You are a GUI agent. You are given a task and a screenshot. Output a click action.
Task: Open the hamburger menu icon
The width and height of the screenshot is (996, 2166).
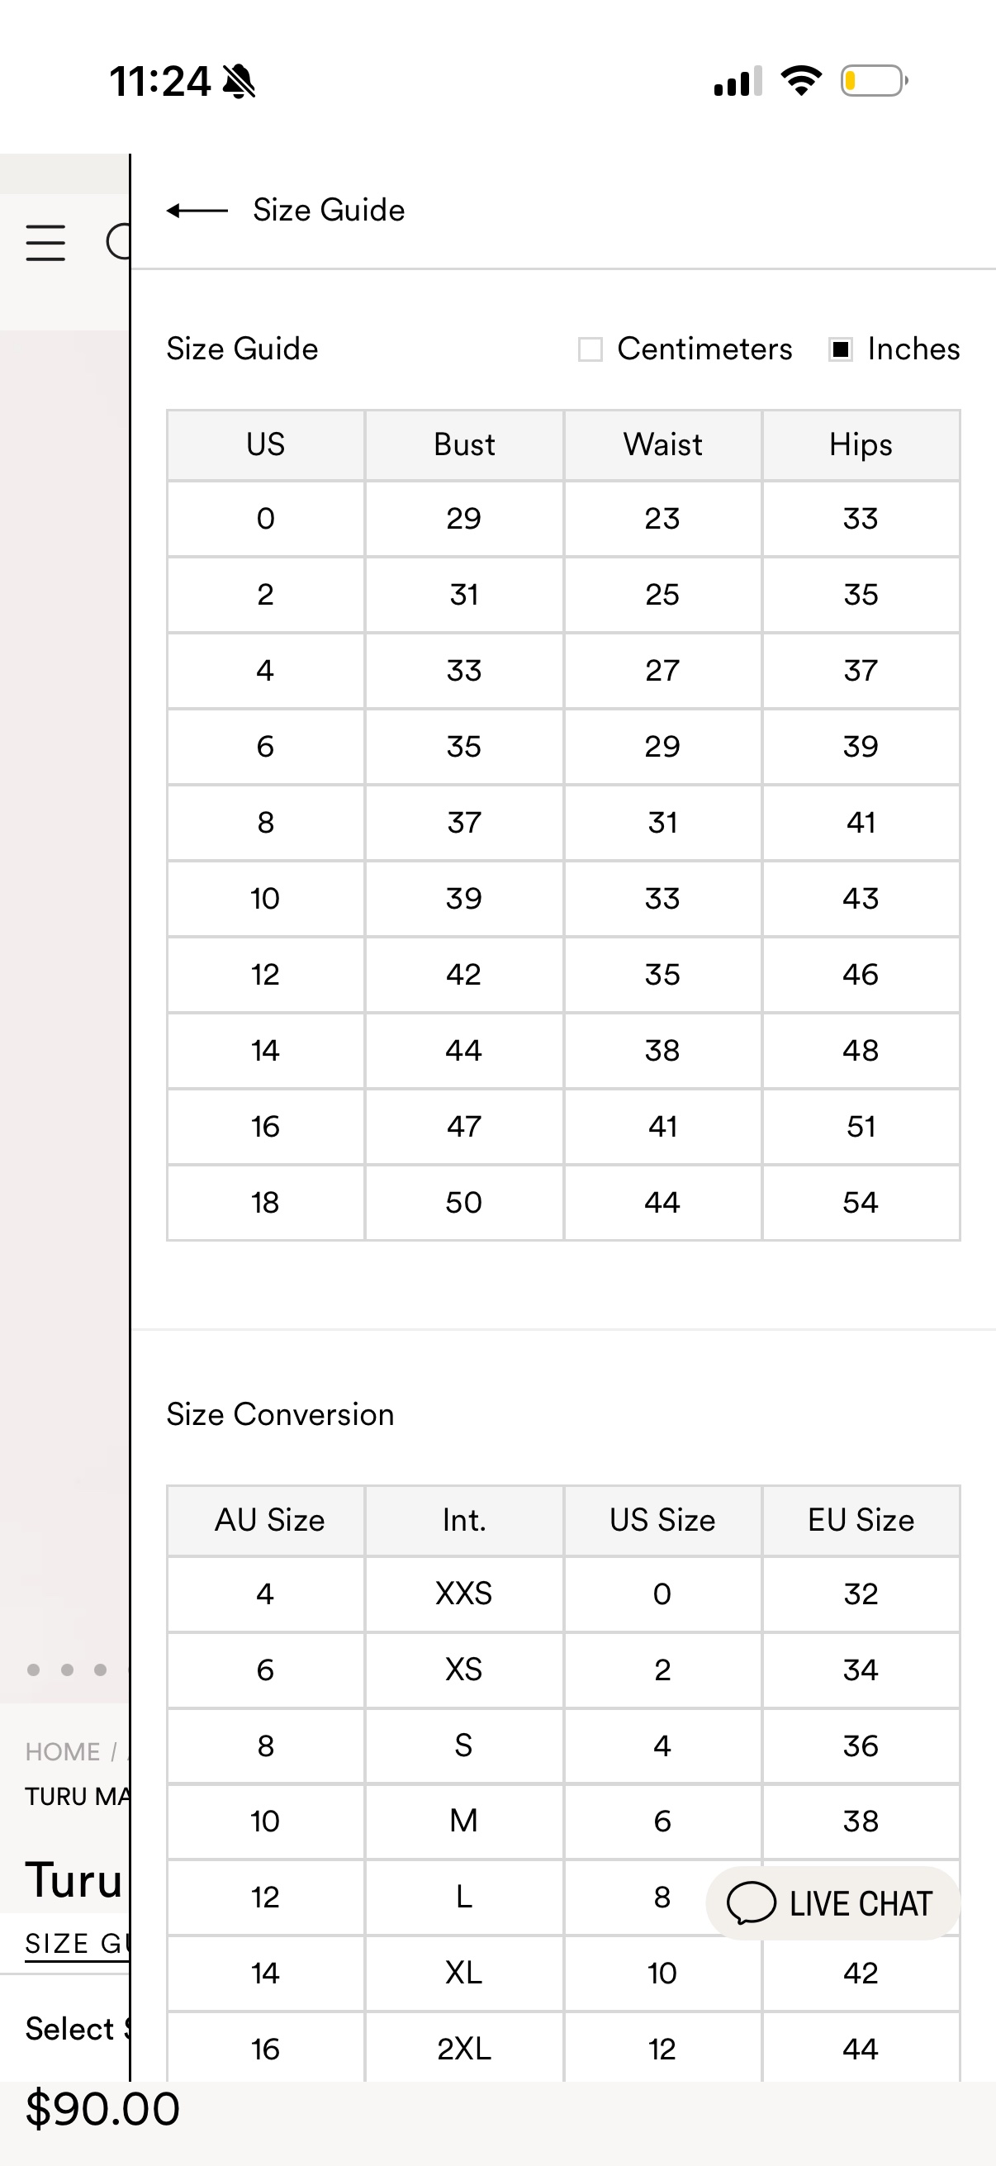(45, 243)
